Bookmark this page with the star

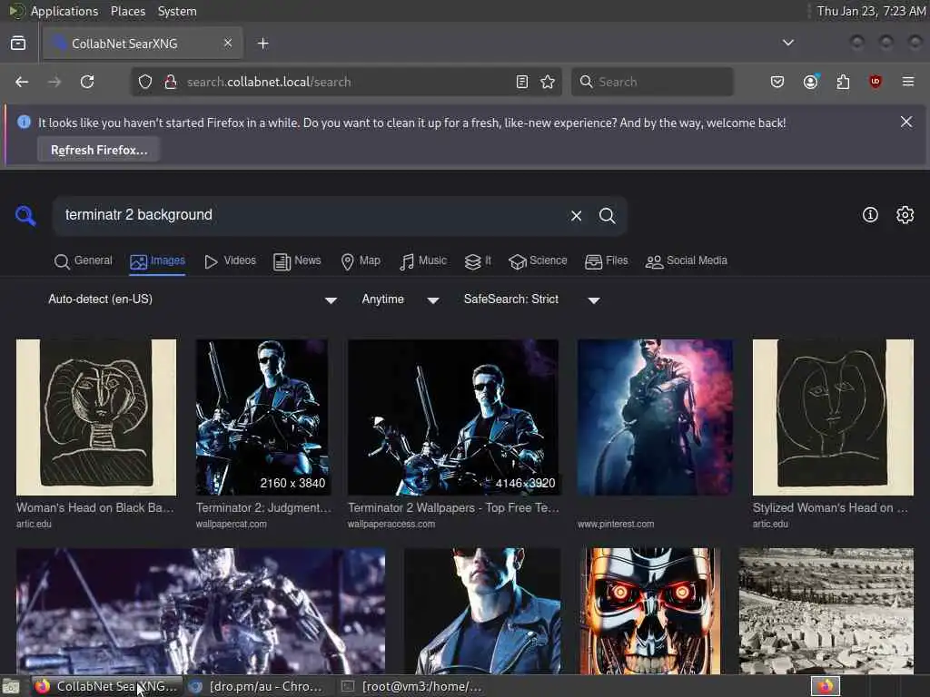click(548, 82)
